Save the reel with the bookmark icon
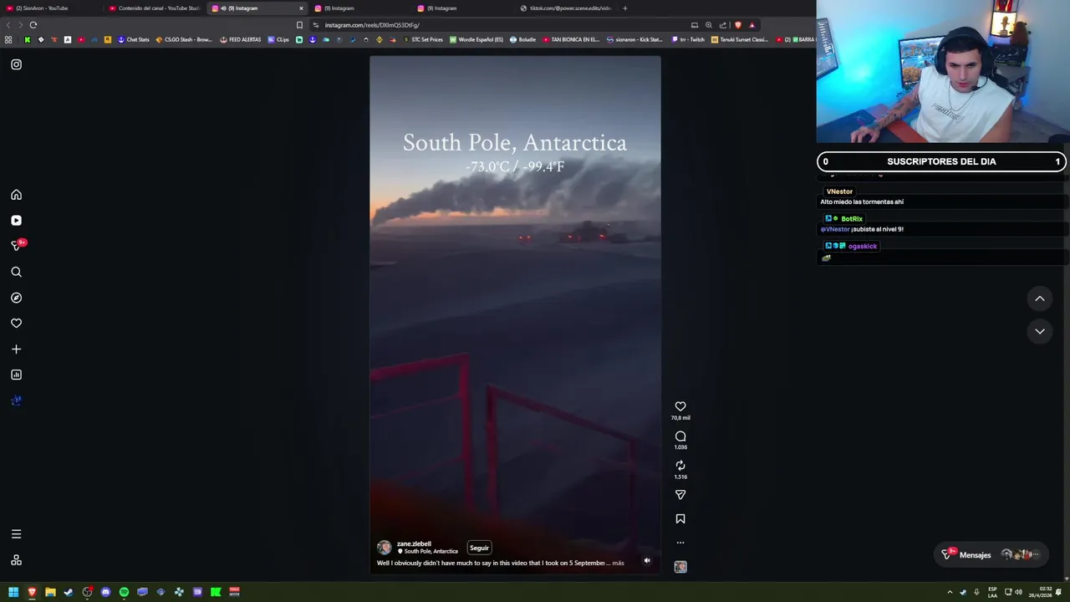The width and height of the screenshot is (1070, 602). point(680,519)
